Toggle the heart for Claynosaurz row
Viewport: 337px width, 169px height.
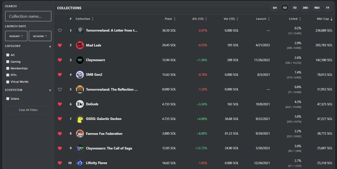point(60,60)
